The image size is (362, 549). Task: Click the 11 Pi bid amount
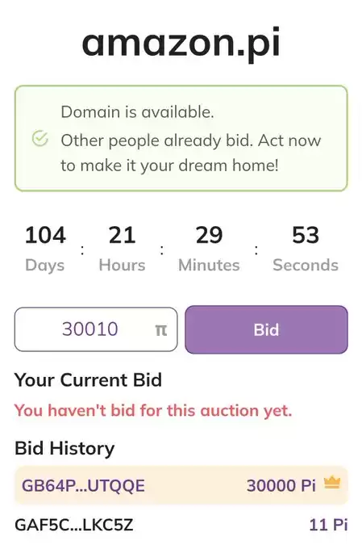point(328,525)
